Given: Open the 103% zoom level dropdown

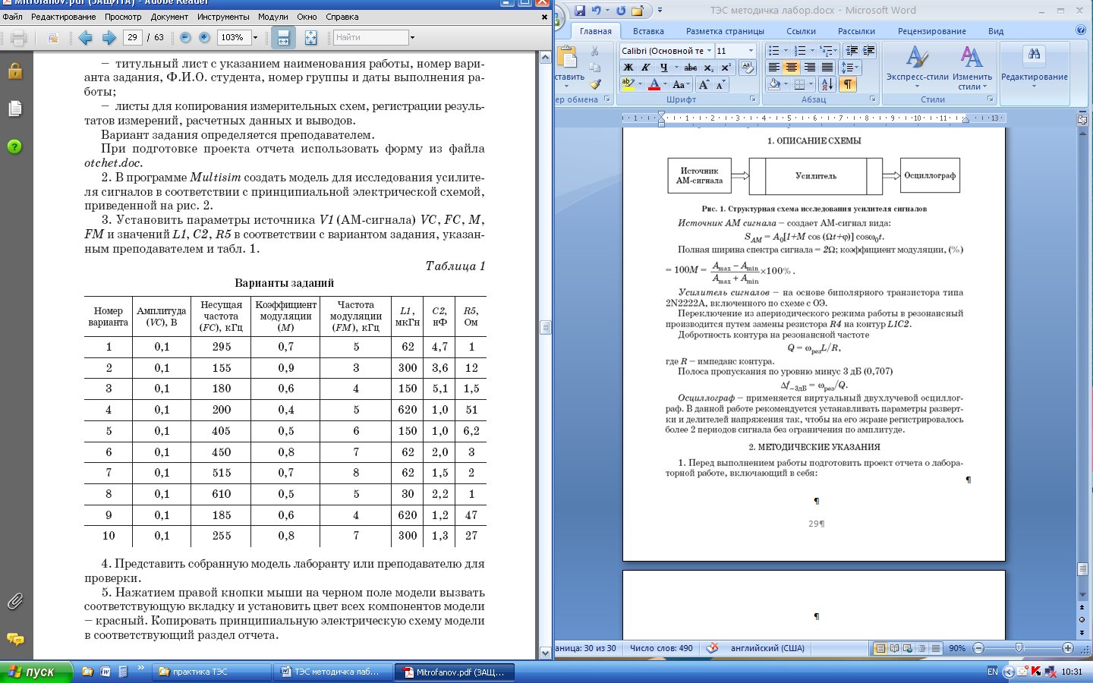Looking at the screenshot, I should [x=255, y=37].
